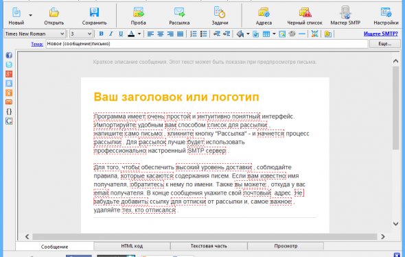
Task: Open the table dropdown arrow
Action: pos(274,34)
